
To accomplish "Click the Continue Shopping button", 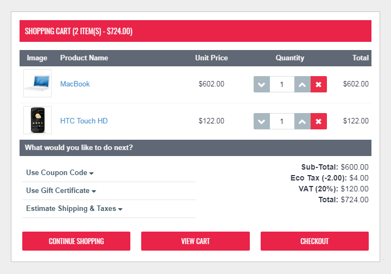I will 77,241.
